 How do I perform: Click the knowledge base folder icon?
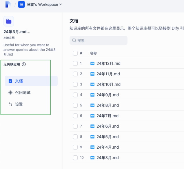click(x=9, y=21)
